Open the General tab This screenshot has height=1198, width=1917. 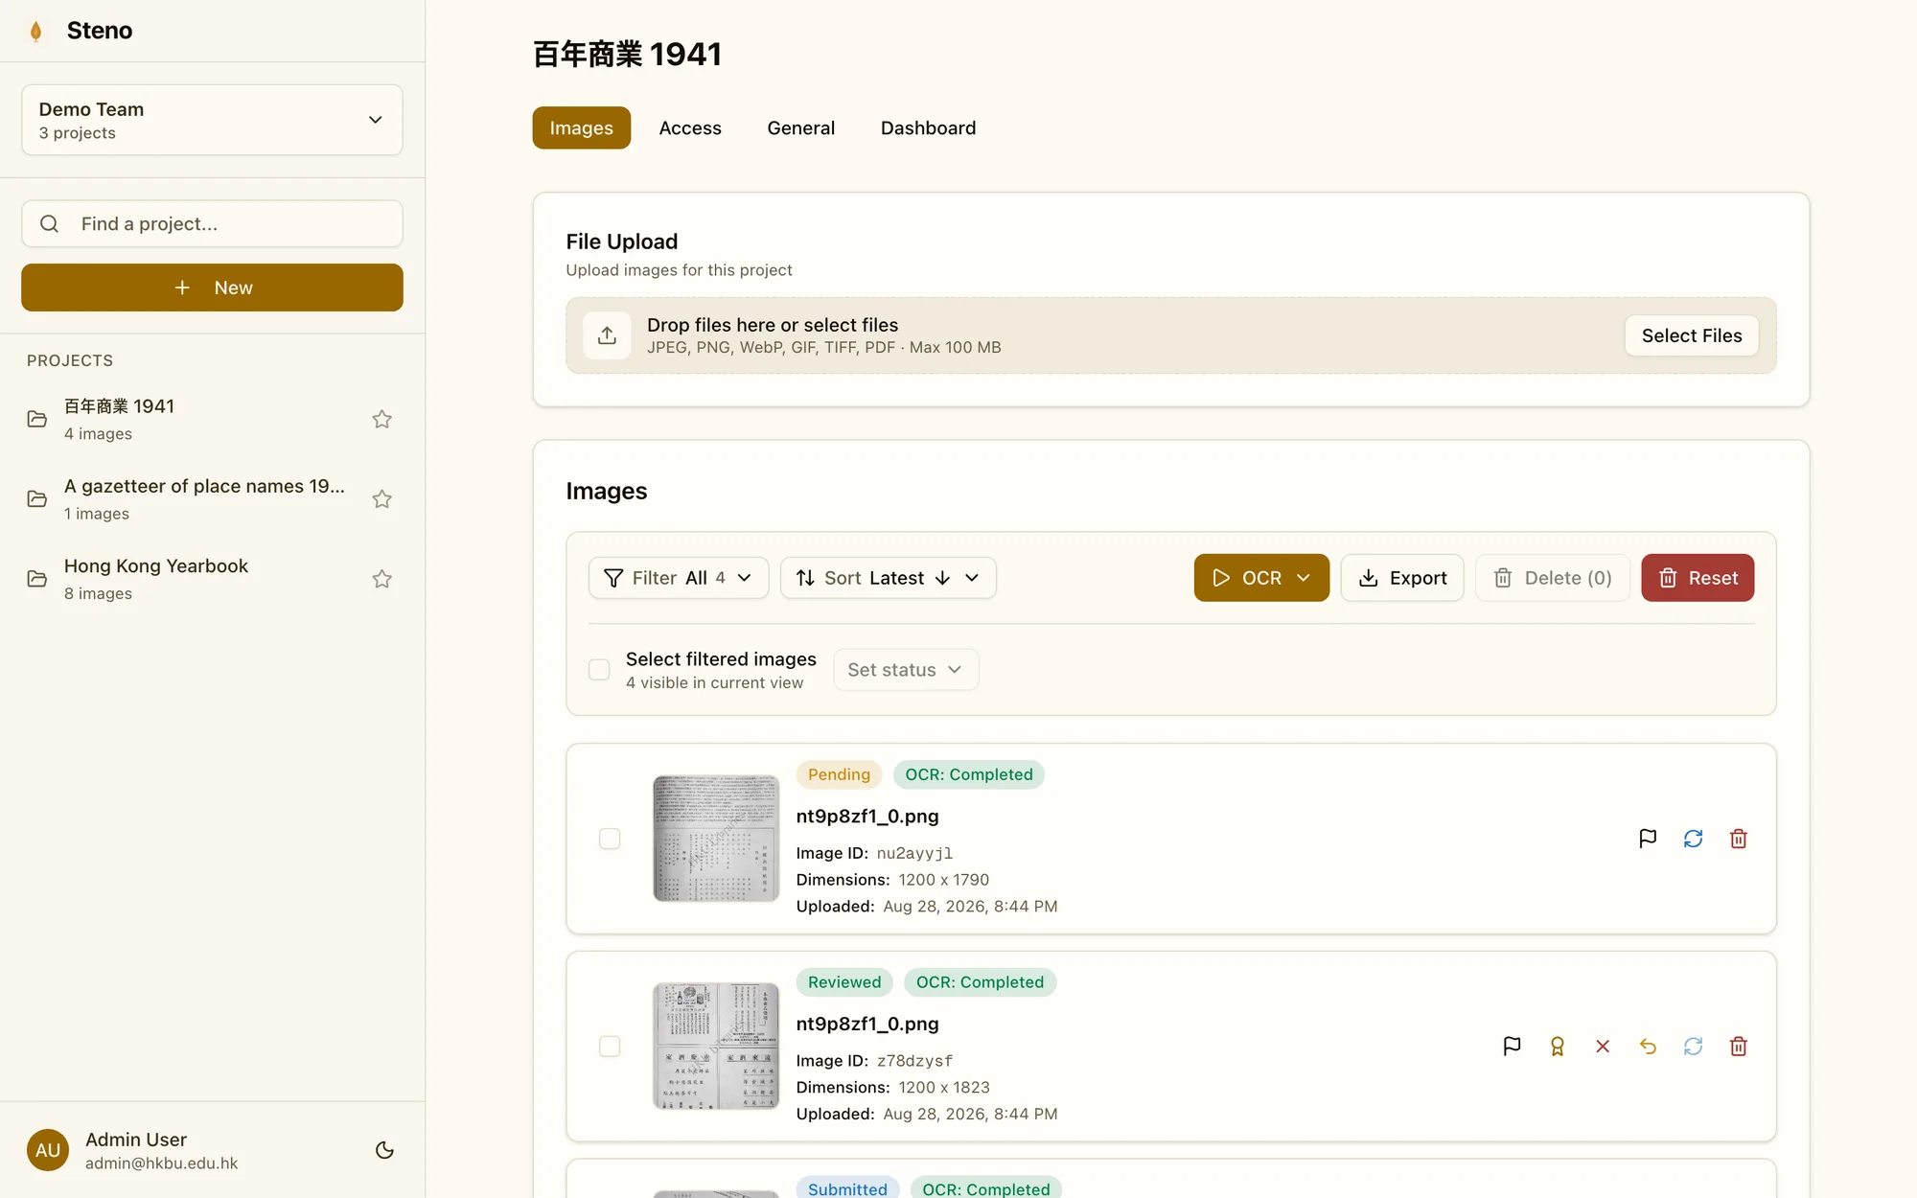[801, 127]
